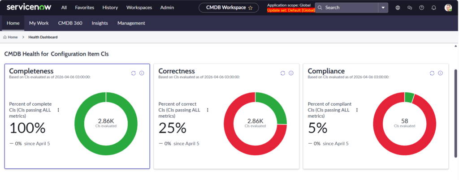Image resolution: width=459 pixels, height=180 pixels.
Task: Refresh the Completeness card data
Action: point(134,73)
